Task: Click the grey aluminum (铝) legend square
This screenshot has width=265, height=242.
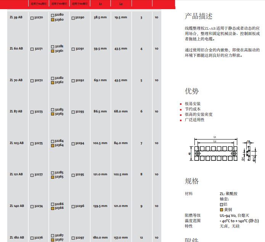Action: click(x=221, y=205)
